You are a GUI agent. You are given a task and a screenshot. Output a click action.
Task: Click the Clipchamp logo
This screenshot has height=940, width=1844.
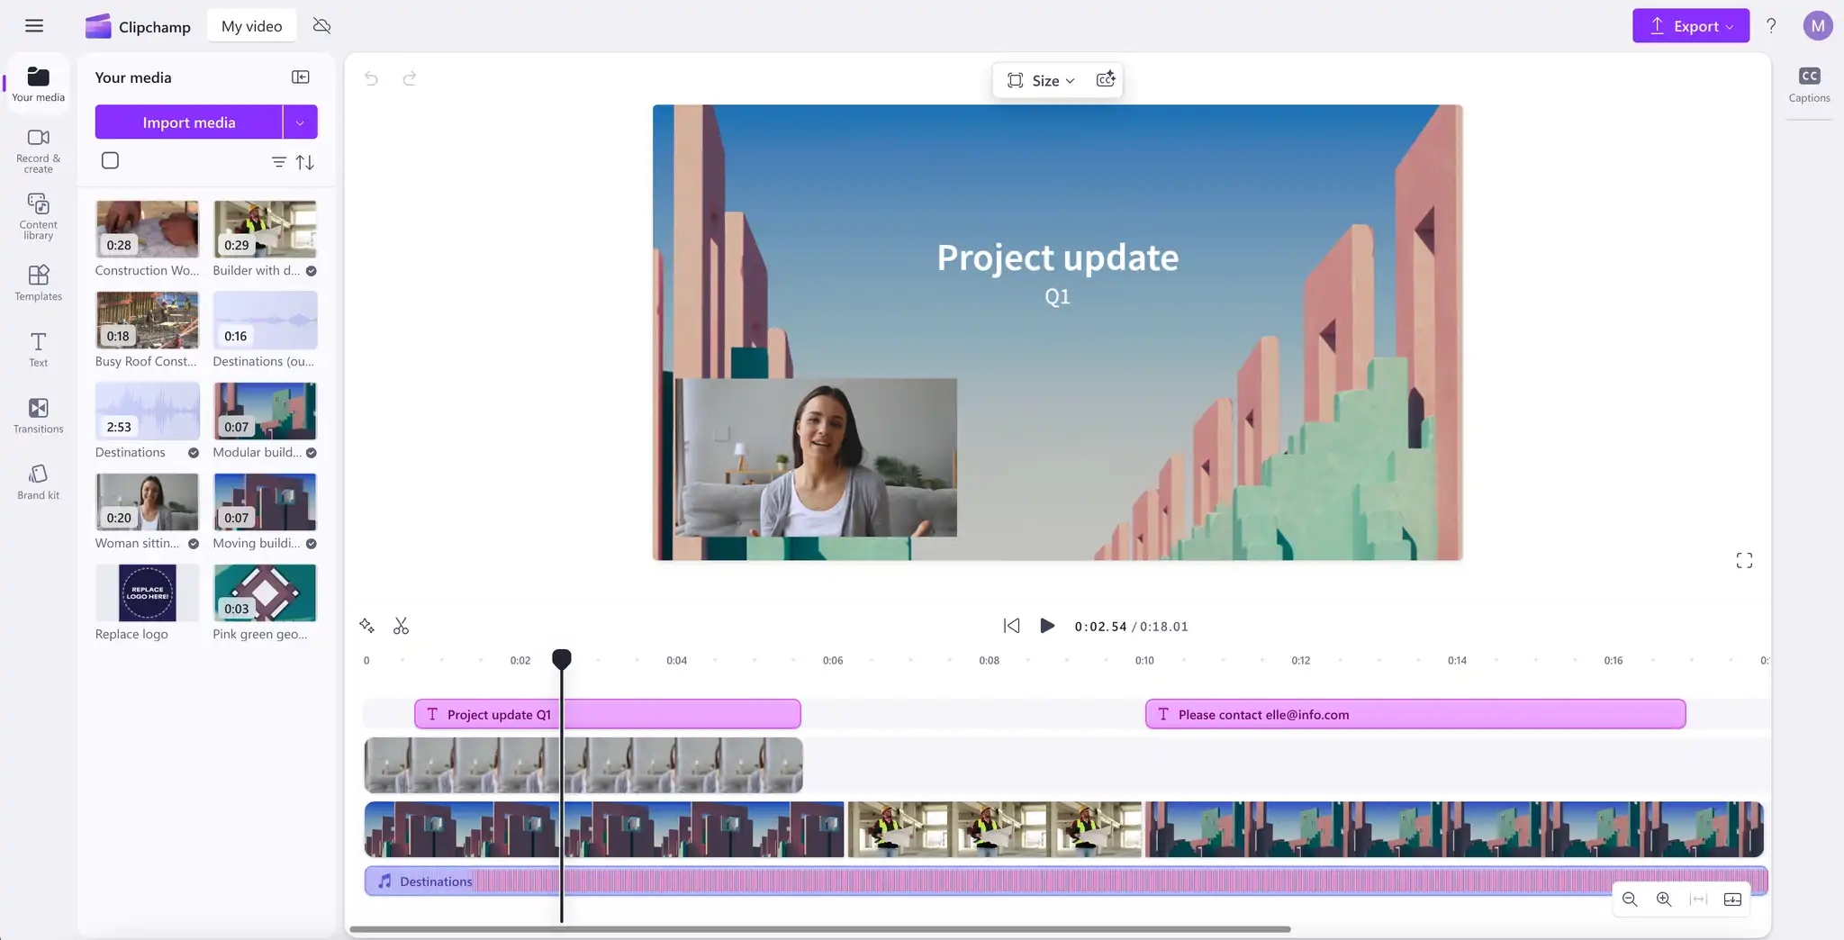coord(137,26)
